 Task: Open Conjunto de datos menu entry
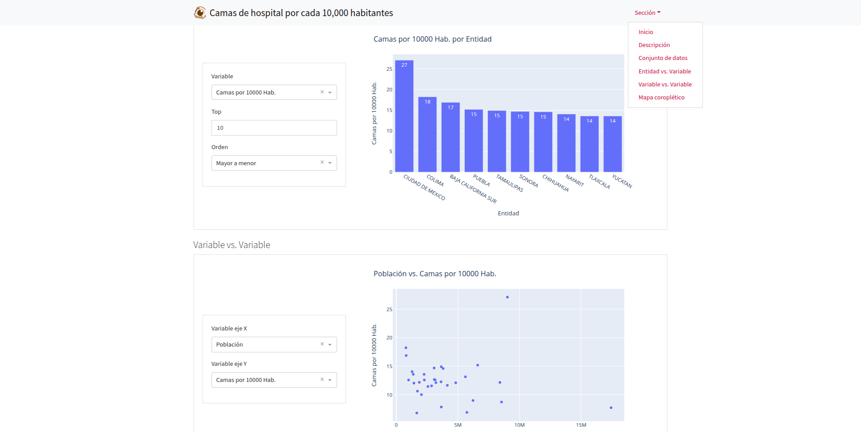point(662,58)
